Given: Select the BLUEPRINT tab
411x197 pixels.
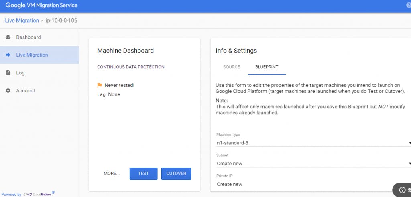Looking at the screenshot, I should click(267, 67).
